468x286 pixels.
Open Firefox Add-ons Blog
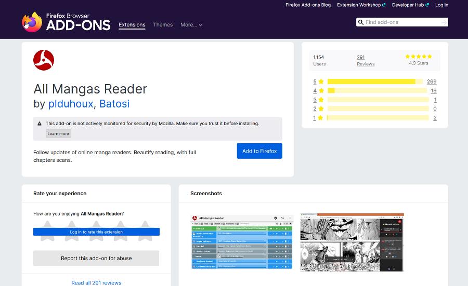(x=308, y=5)
